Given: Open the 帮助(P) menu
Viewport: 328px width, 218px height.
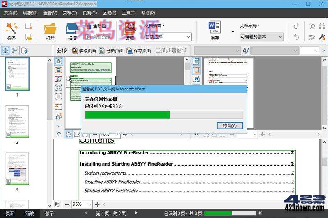Looking at the screenshot, I should coord(148,13).
